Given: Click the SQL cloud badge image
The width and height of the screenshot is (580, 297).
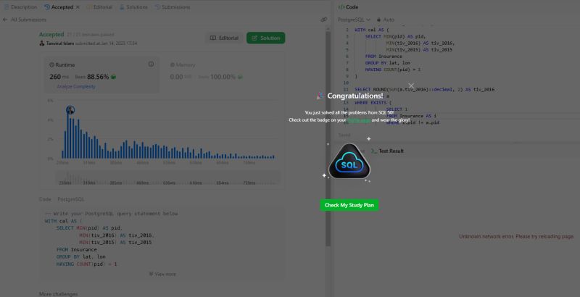Looking at the screenshot, I should point(349,162).
